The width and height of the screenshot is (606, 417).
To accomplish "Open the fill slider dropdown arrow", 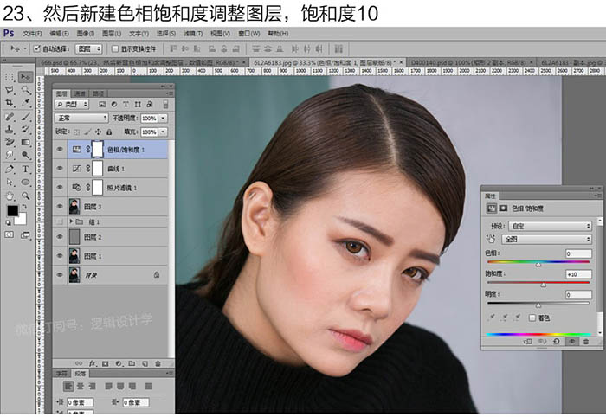I will pos(163,132).
